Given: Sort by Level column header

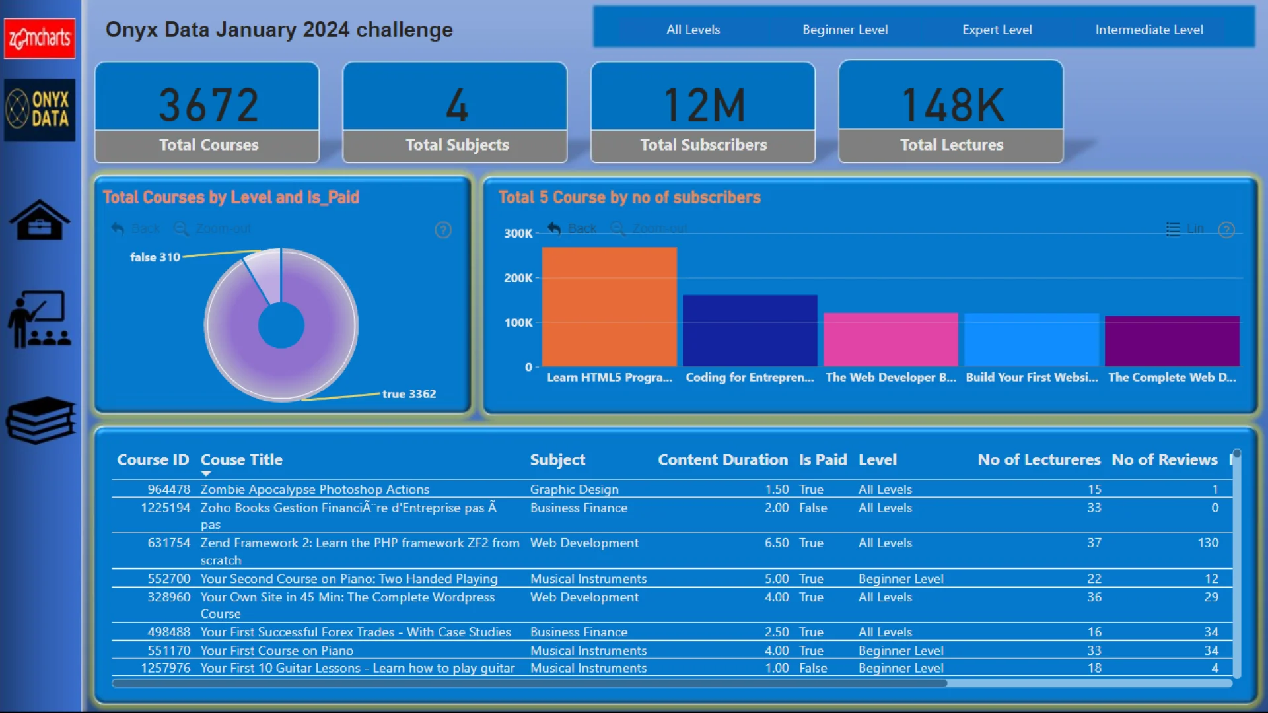Looking at the screenshot, I should [x=877, y=459].
